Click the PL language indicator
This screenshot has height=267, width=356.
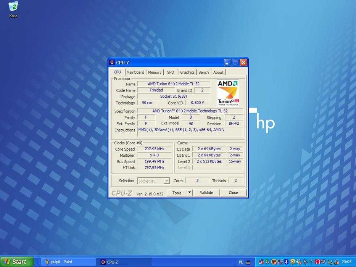pos(241,262)
